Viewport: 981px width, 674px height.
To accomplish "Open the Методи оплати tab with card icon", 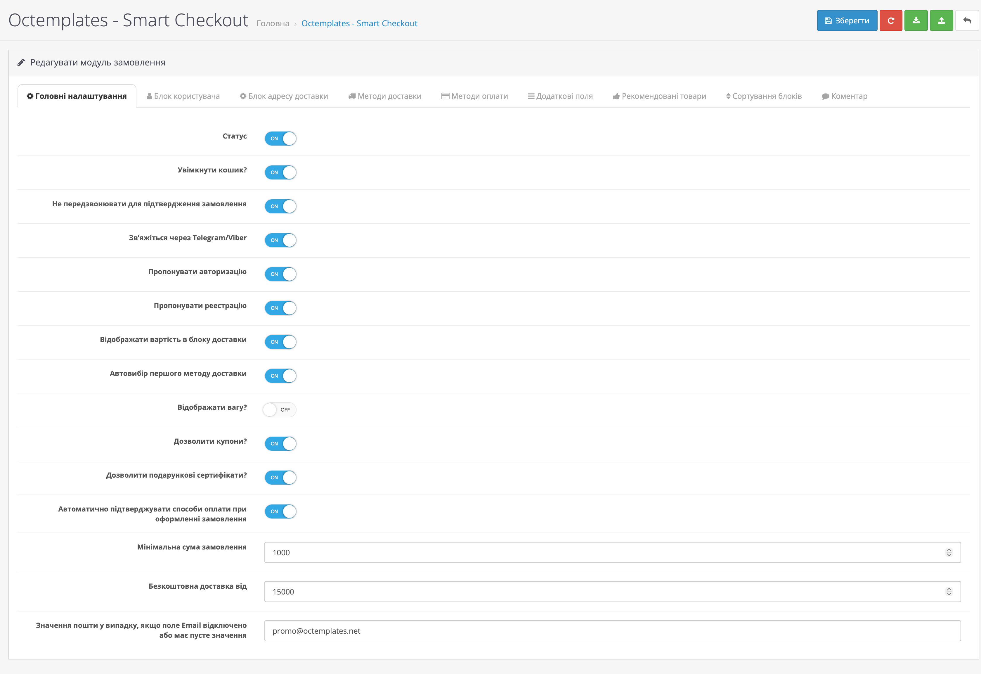I will point(474,96).
